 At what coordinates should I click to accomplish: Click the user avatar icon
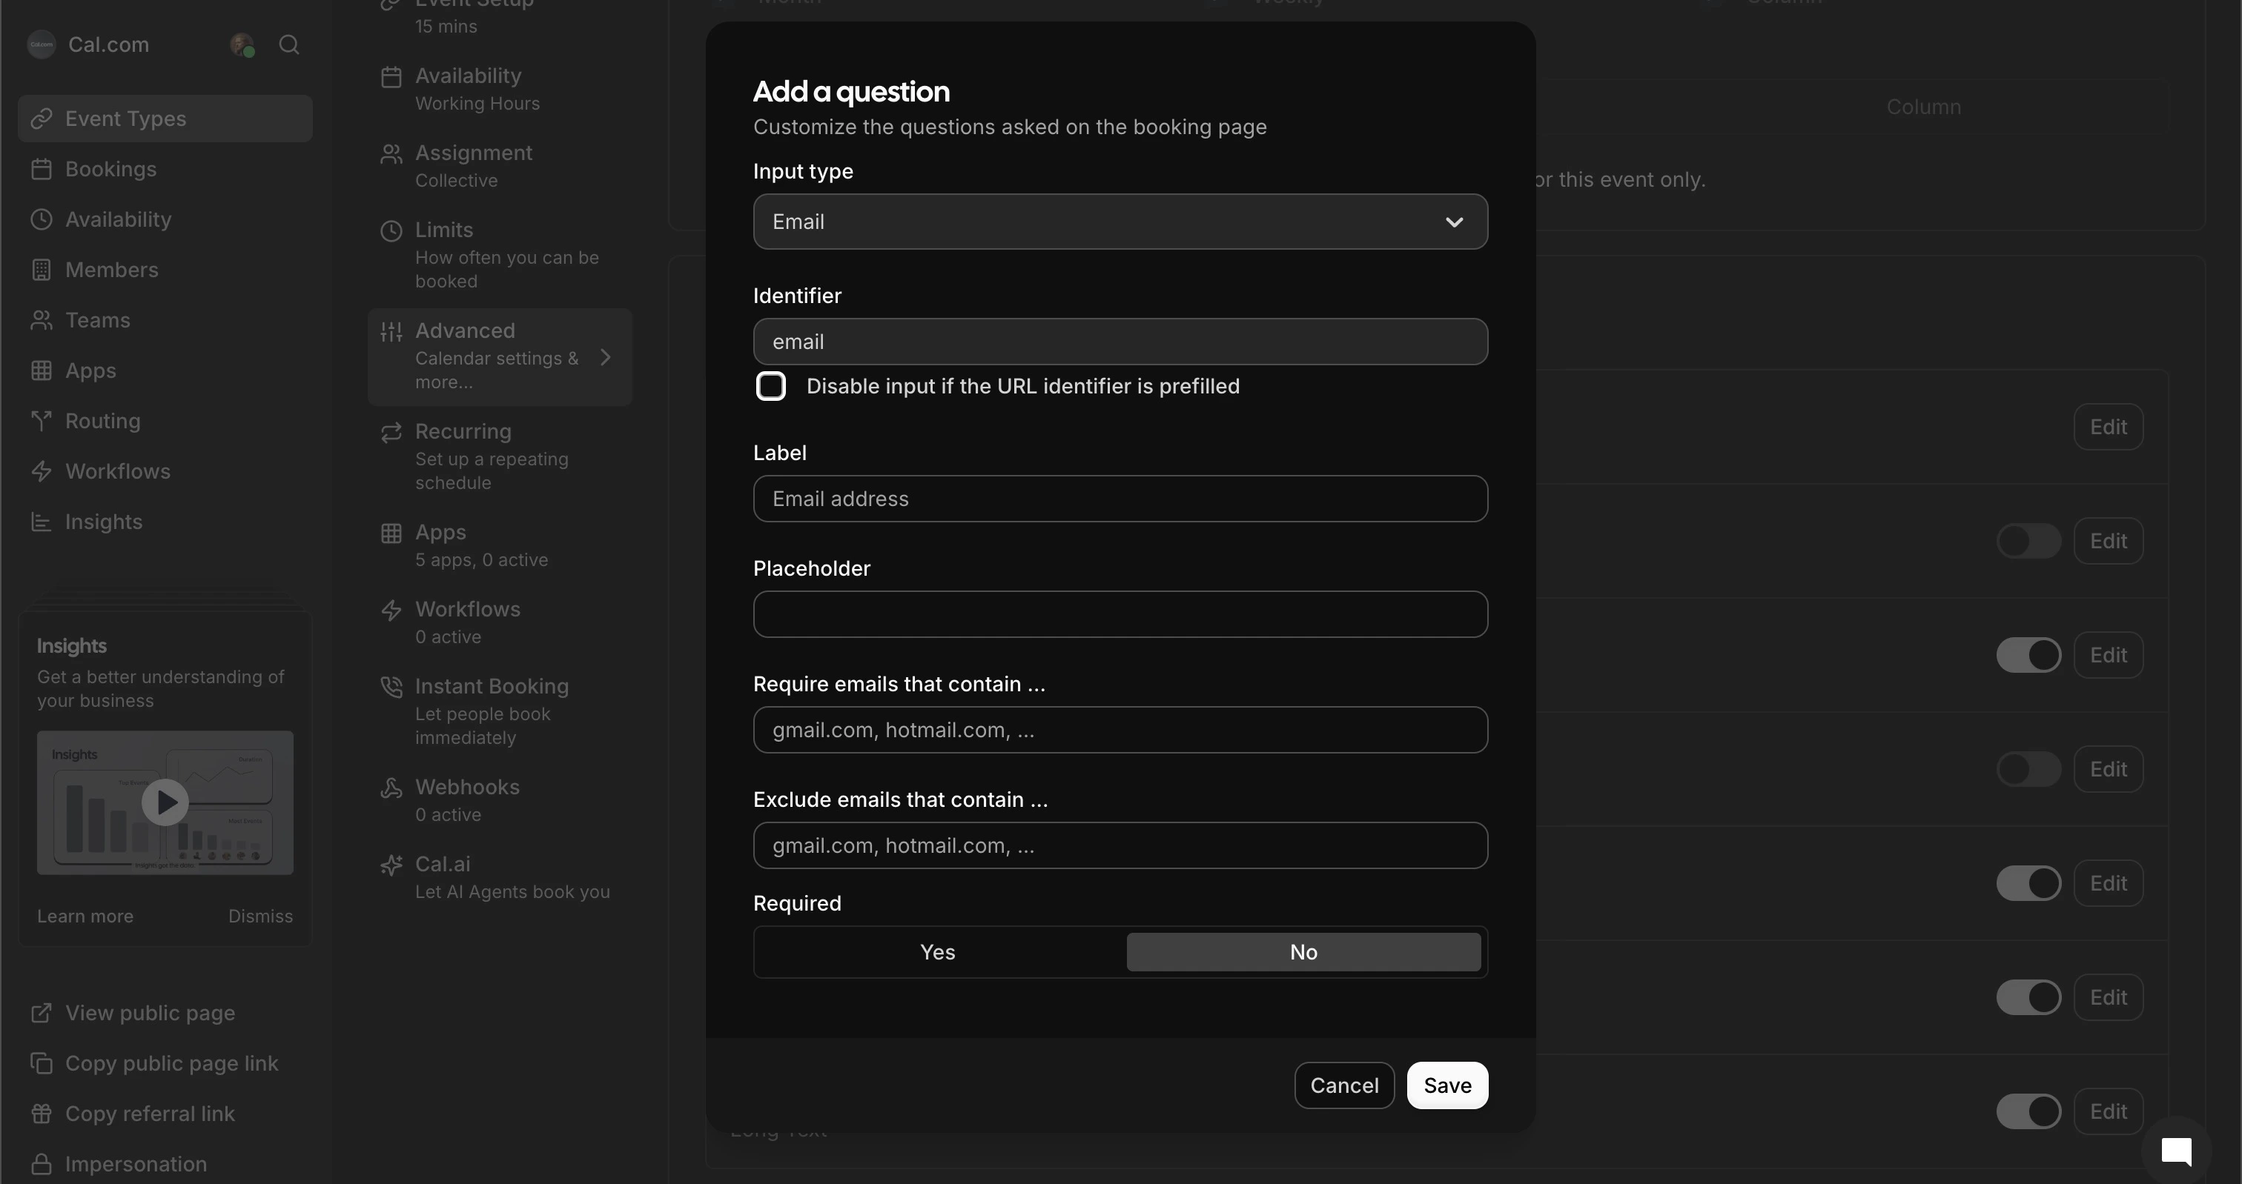click(241, 44)
